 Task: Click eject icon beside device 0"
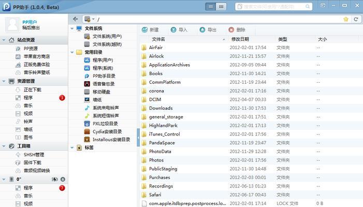coord(63,179)
